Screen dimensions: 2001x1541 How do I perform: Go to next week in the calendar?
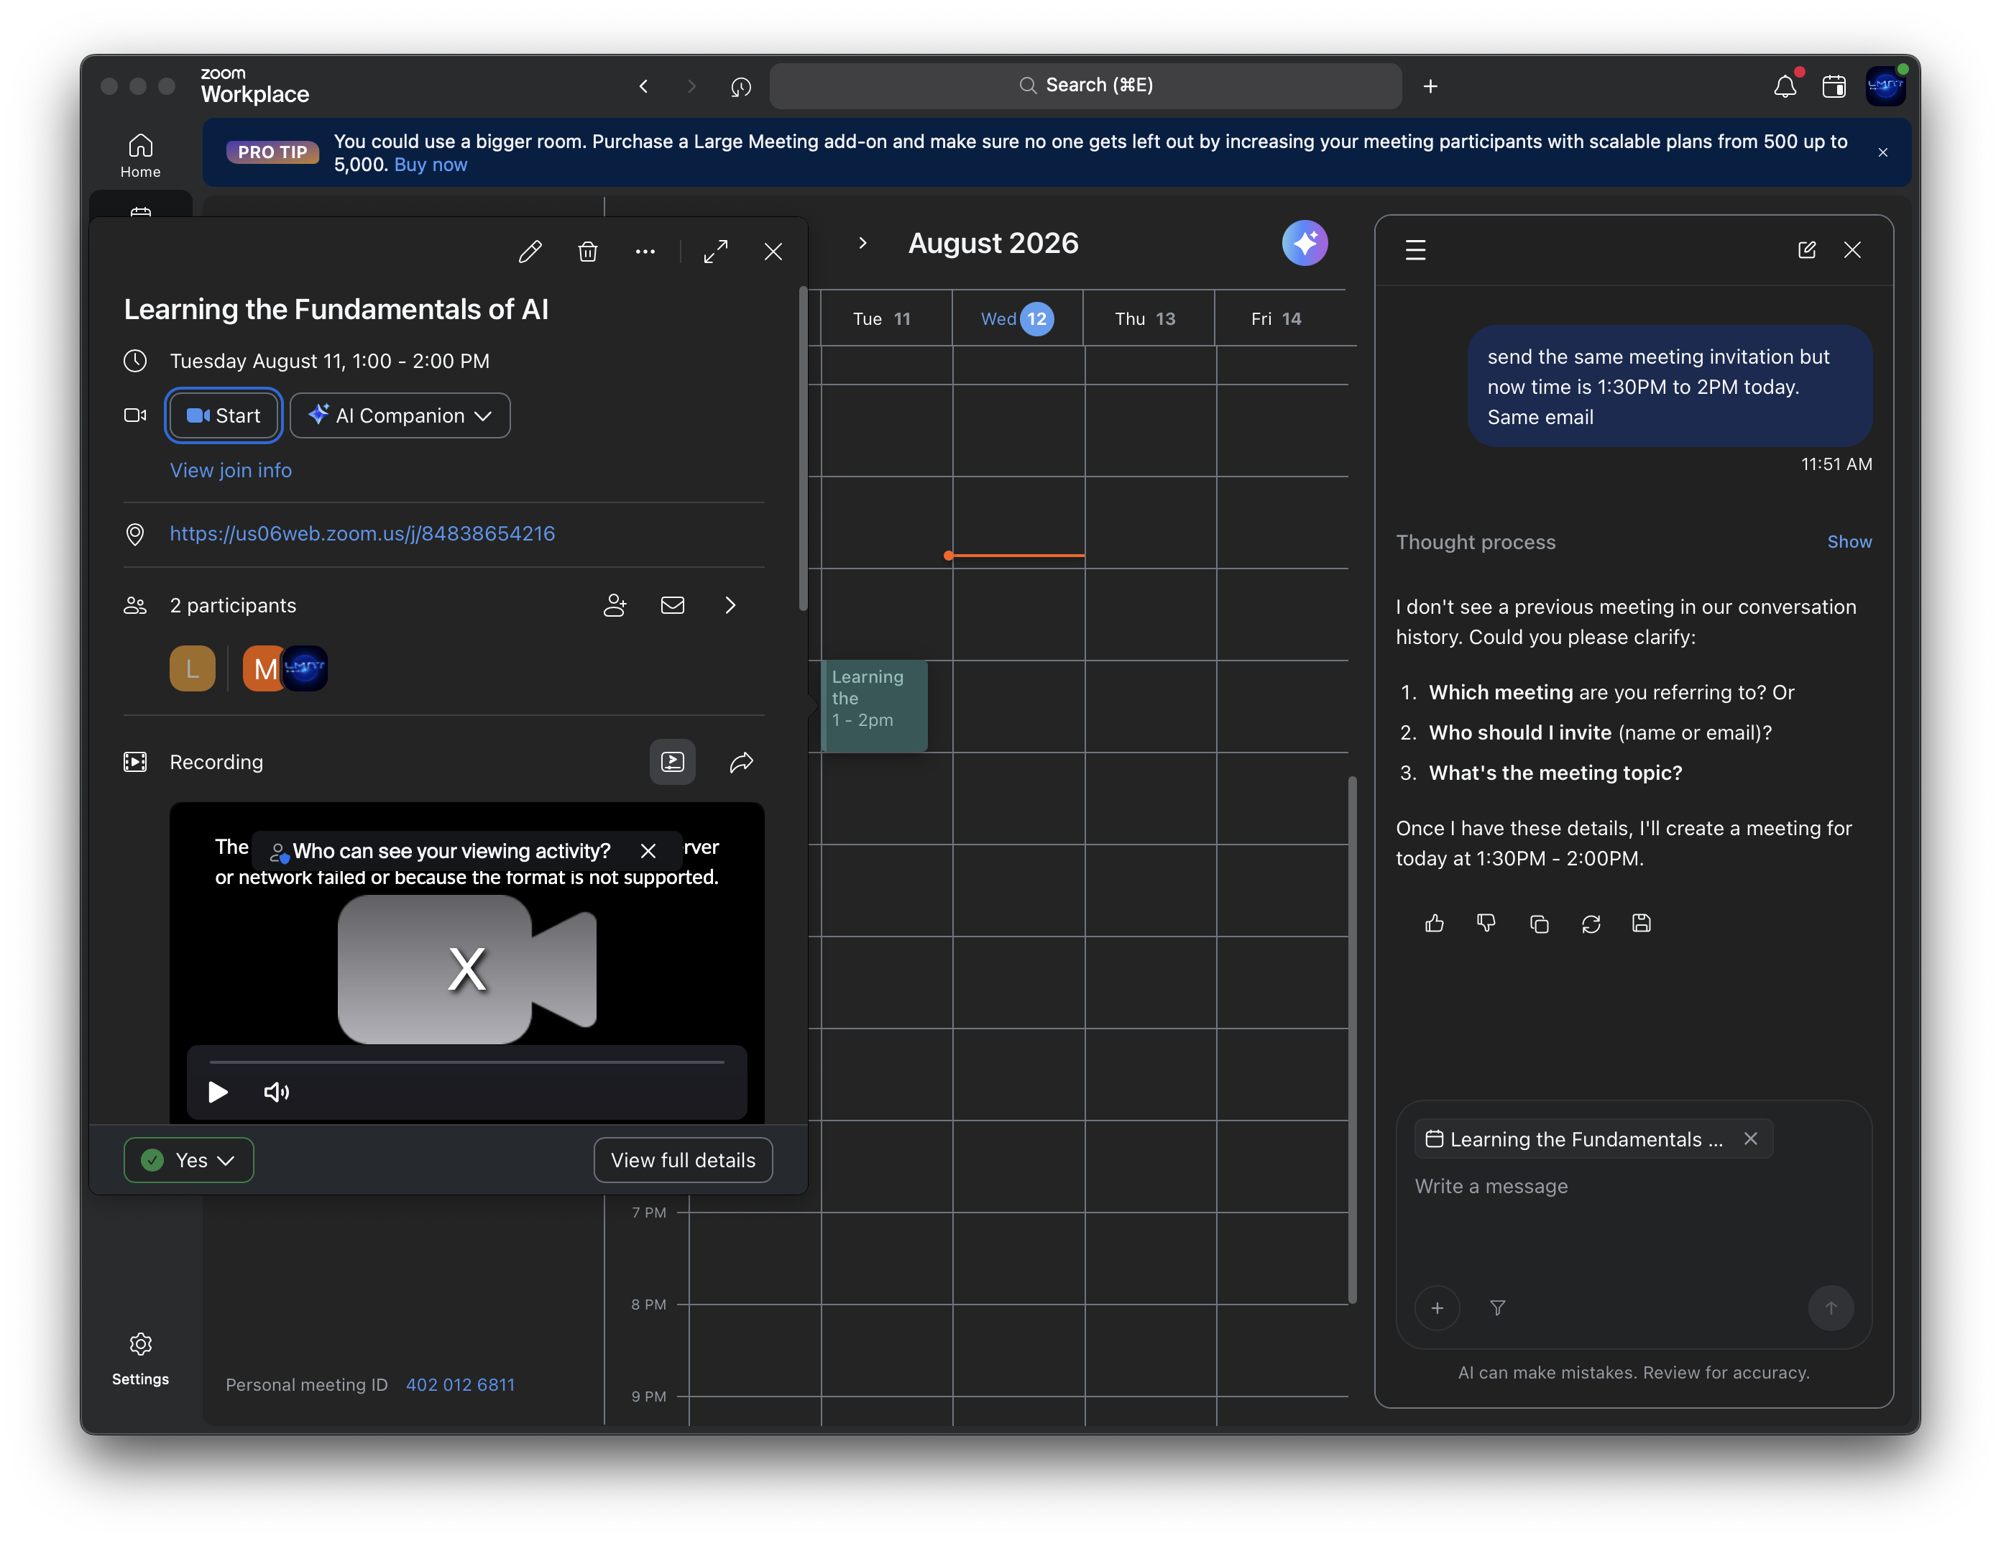(862, 243)
